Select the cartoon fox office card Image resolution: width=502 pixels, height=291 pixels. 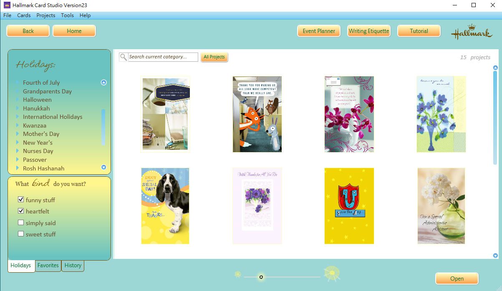257,114
